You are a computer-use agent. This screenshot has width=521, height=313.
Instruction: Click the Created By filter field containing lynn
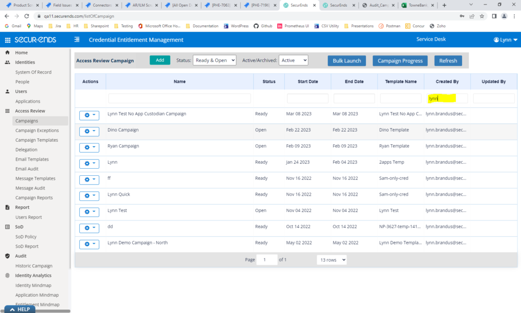tap(447, 98)
